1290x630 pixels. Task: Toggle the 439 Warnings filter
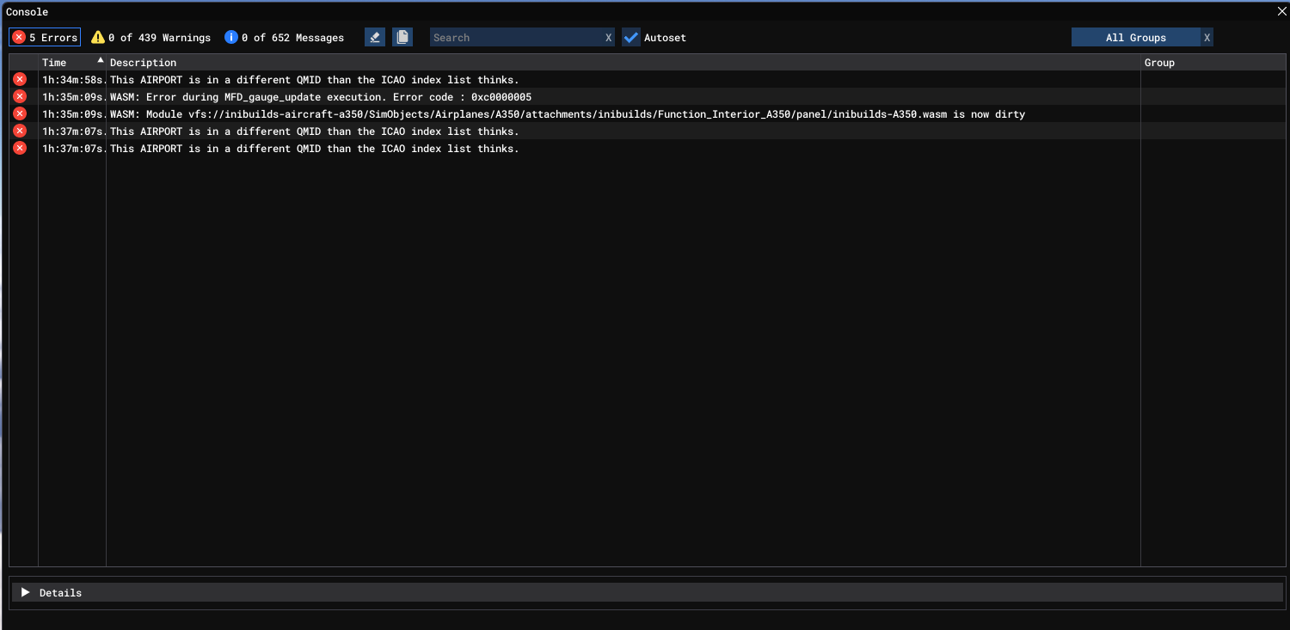(151, 37)
